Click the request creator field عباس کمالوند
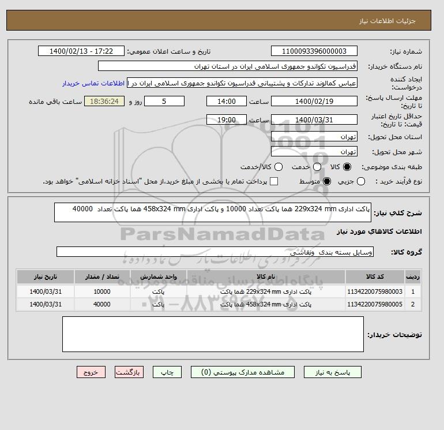The image size is (444, 430). [242, 83]
